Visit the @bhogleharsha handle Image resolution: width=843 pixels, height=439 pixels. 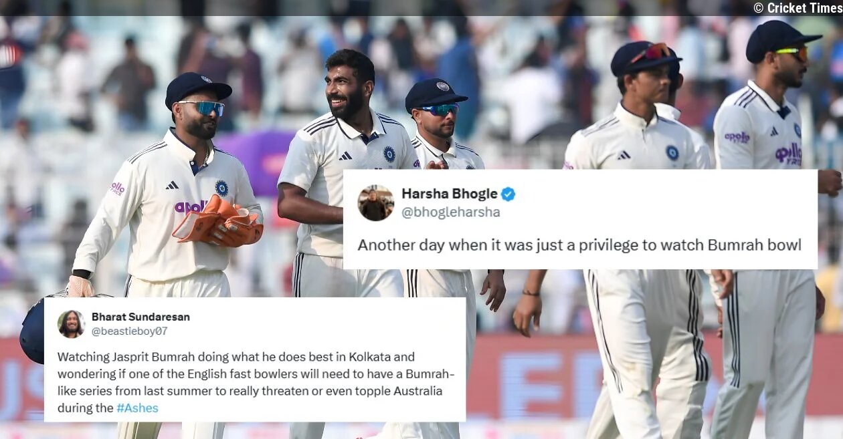click(x=451, y=212)
